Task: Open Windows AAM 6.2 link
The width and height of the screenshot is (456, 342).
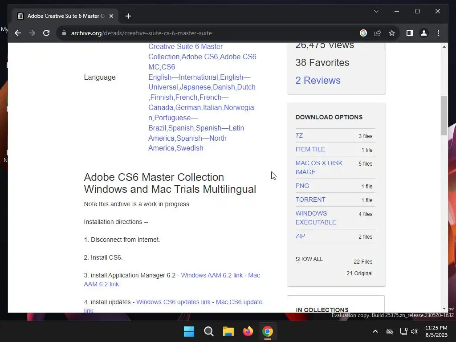Action: [x=212, y=275]
